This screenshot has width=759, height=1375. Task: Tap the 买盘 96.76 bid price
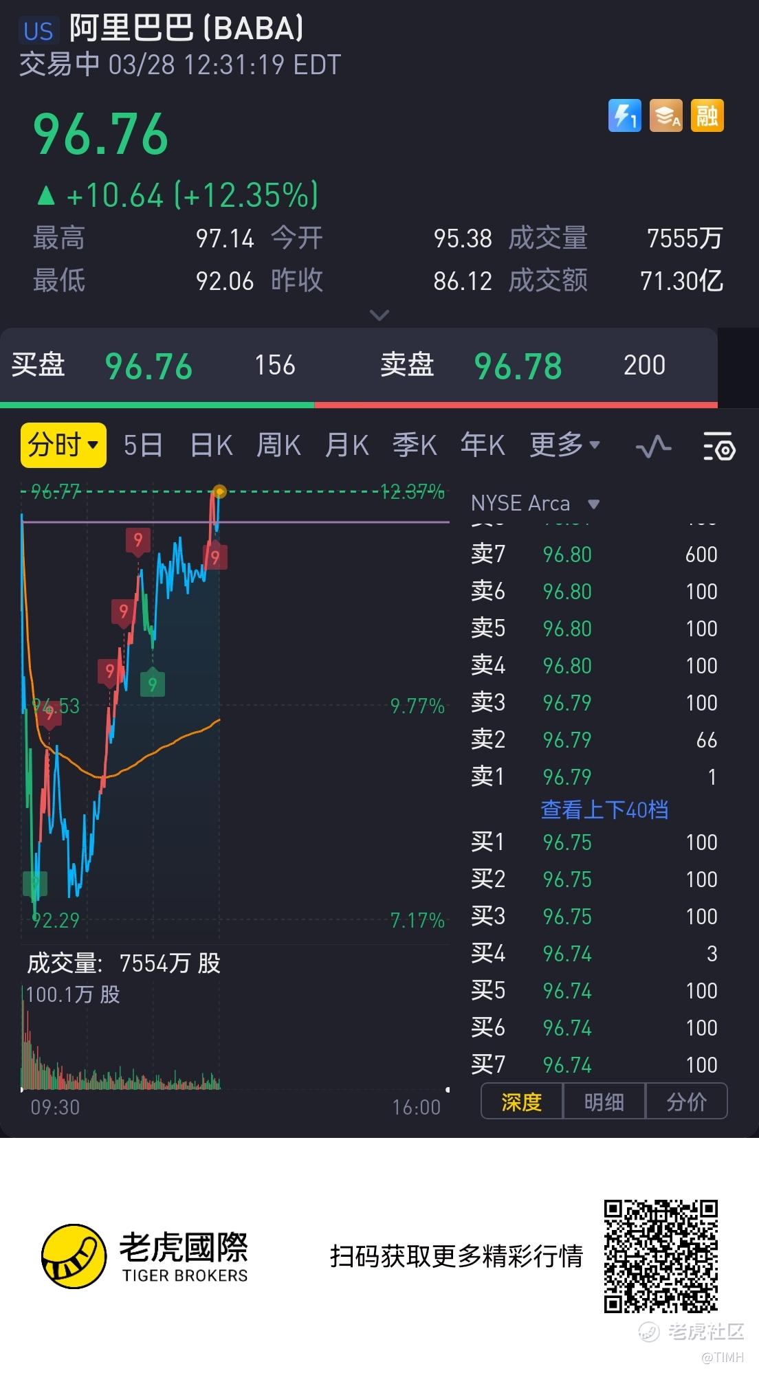pyautogui.click(x=148, y=366)
